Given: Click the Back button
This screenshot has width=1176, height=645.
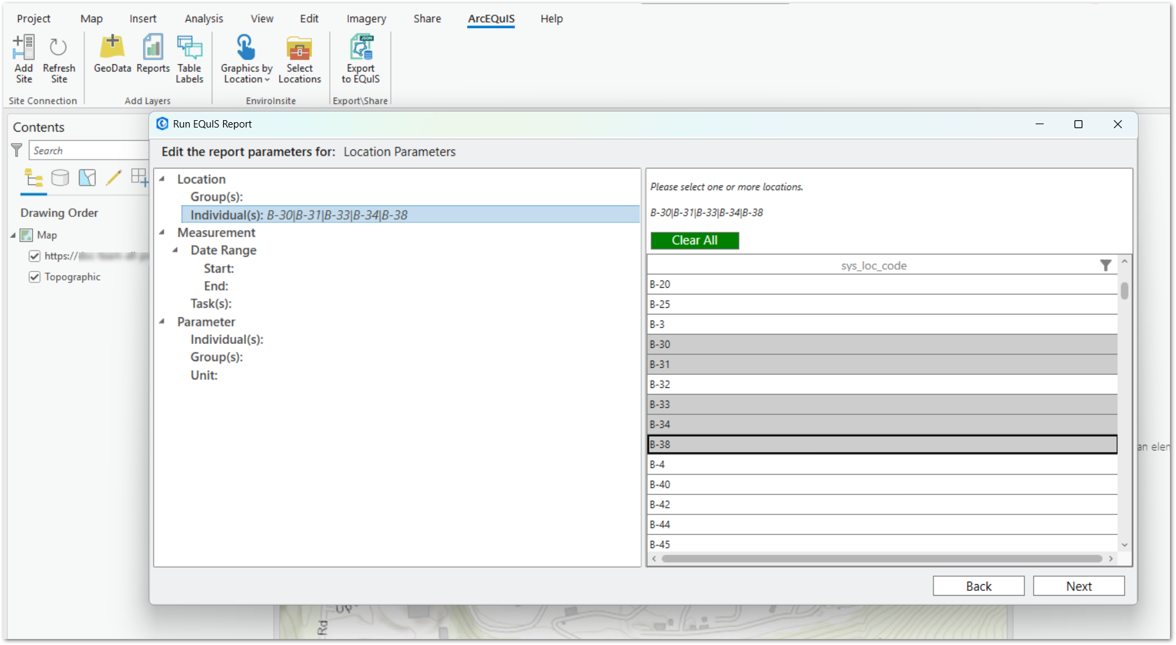Looking at the screenshot, I should (x=979, y=586).
